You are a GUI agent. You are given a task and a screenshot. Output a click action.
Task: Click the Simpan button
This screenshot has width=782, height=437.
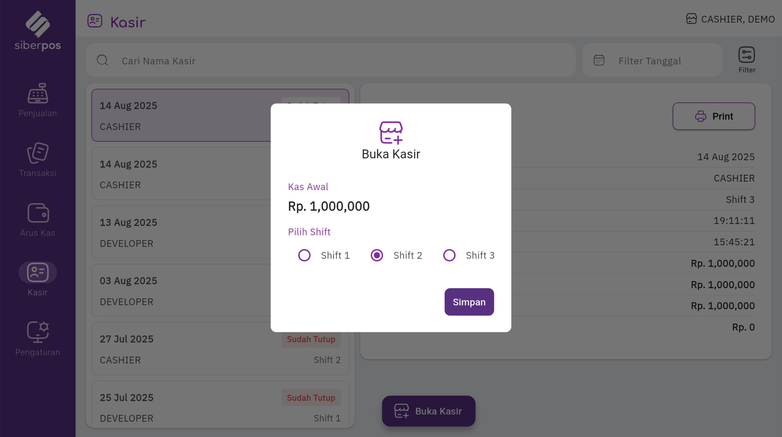click(469, 302)
